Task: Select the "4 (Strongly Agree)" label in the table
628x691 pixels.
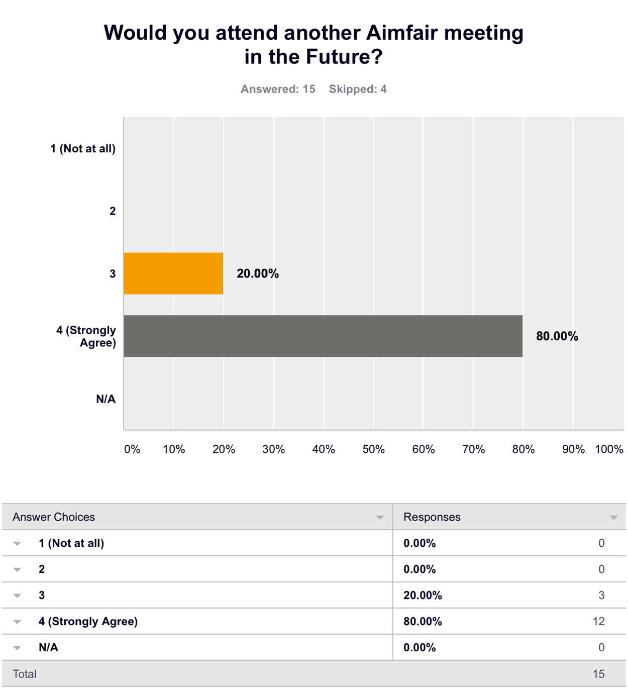Action: tap(88, 622)
